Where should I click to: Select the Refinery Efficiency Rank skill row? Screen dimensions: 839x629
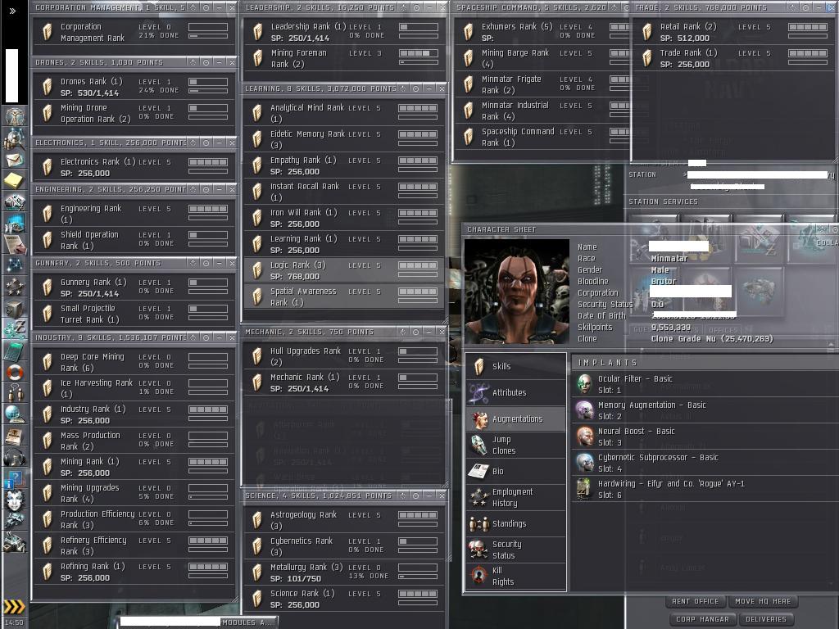134,545
